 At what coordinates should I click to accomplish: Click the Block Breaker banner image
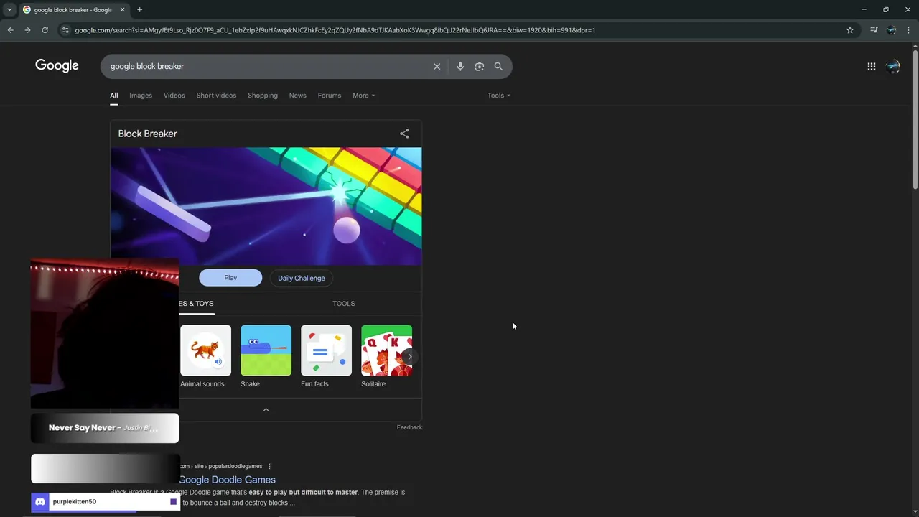click(x=266, y=207)
